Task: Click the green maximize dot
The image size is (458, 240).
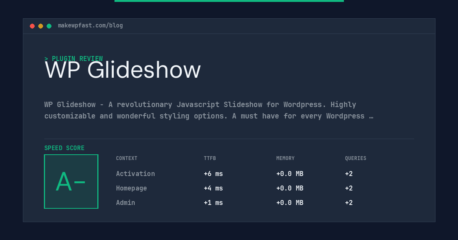Action: tap(49, 26)
